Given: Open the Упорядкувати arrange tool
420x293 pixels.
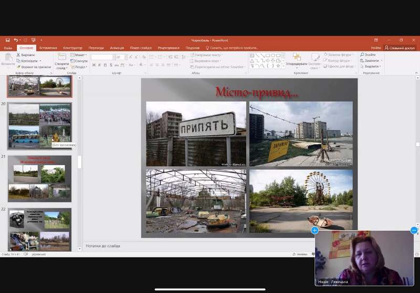Looking at the screenshot, I should [x=297, y=60].
